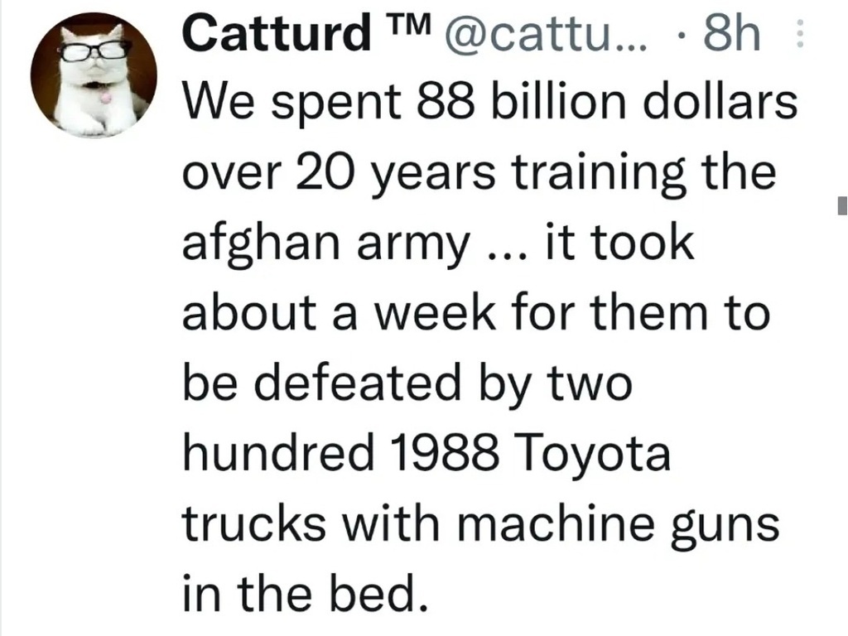Viewport: 848px width, 636px height.
Task: Click the pink collar tag in the avatar
Action: [105, 97]
